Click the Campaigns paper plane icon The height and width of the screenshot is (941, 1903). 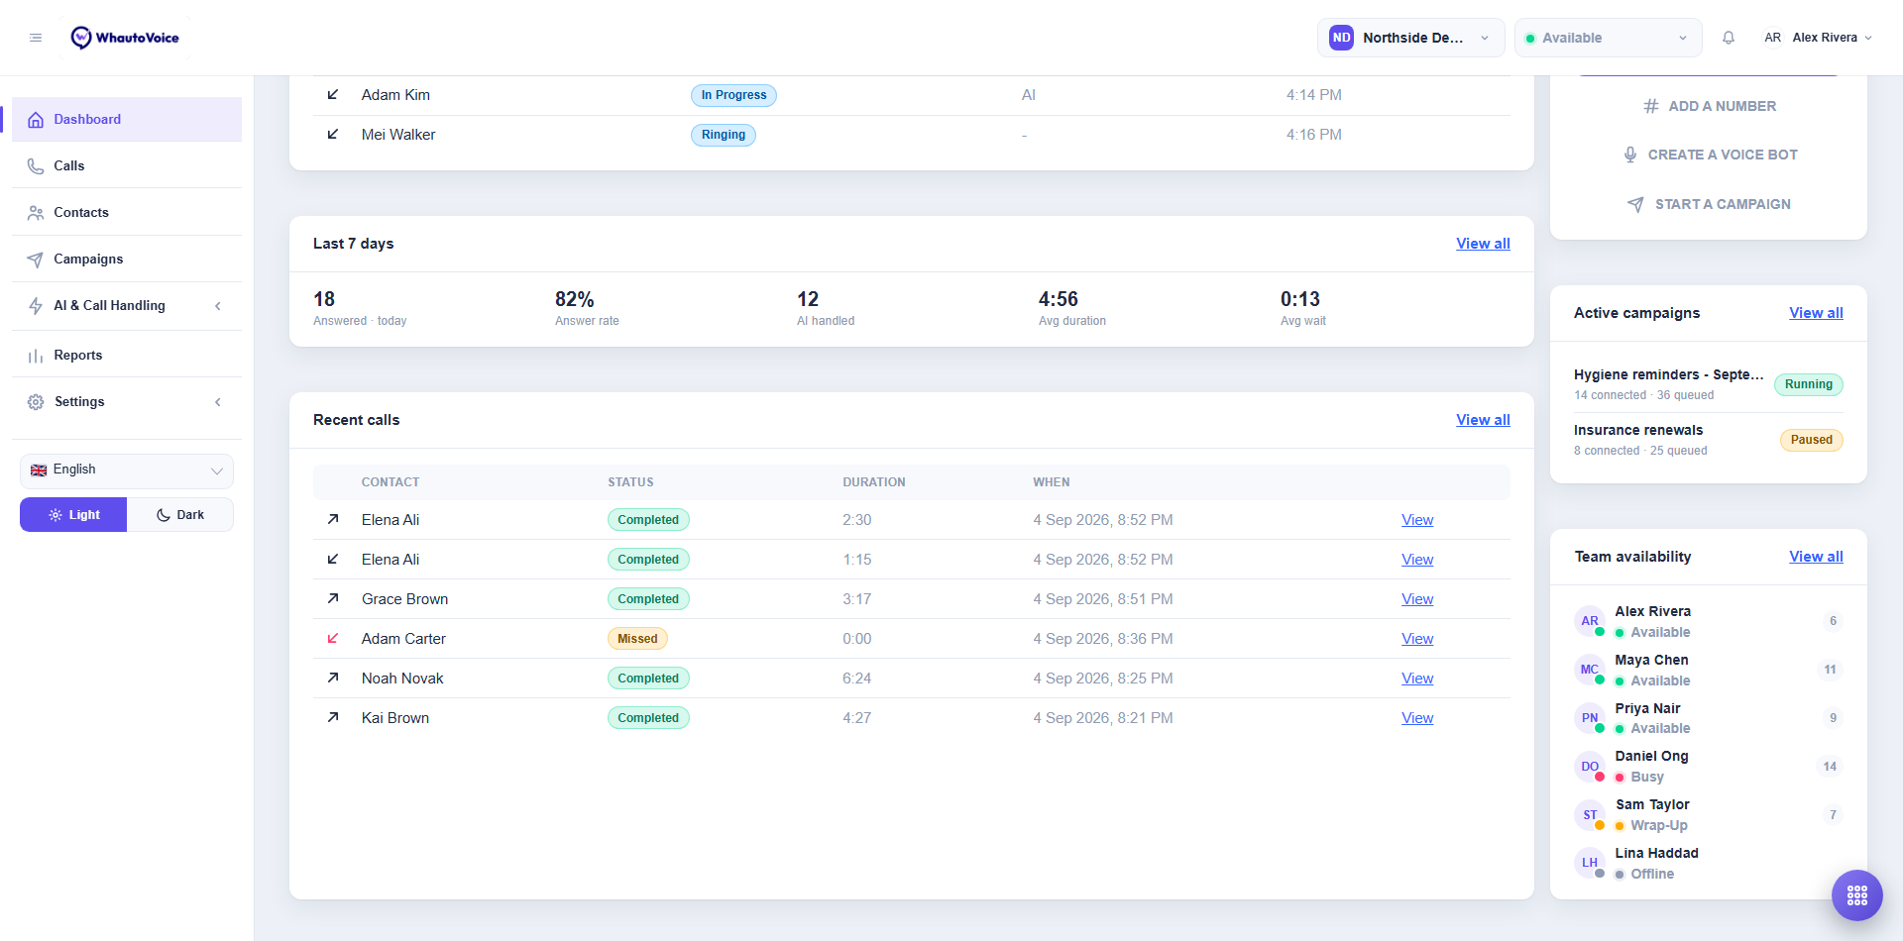pyautogui.click(x=36, y=260)
